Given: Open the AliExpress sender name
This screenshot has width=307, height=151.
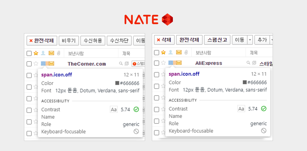Looking at the screenshot, I should pyautogui.click(x=209, y=63).
